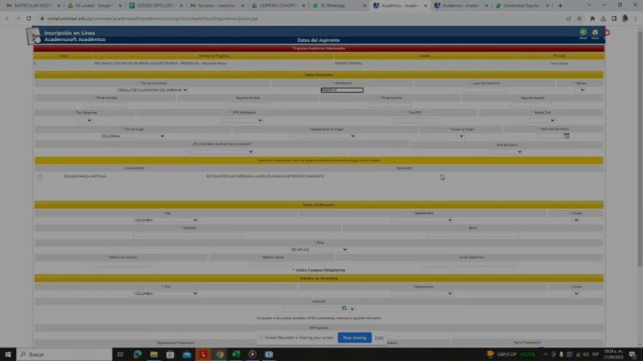This screenshot has width=643, height=361.
Task: Open the Chrome extensions puzzle icon
Action: [592, 18]
